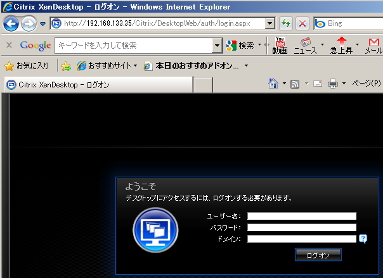This screenshot has width=383, height=278.
Task: Click the Read Mail envelope icon
Action: 318,84
